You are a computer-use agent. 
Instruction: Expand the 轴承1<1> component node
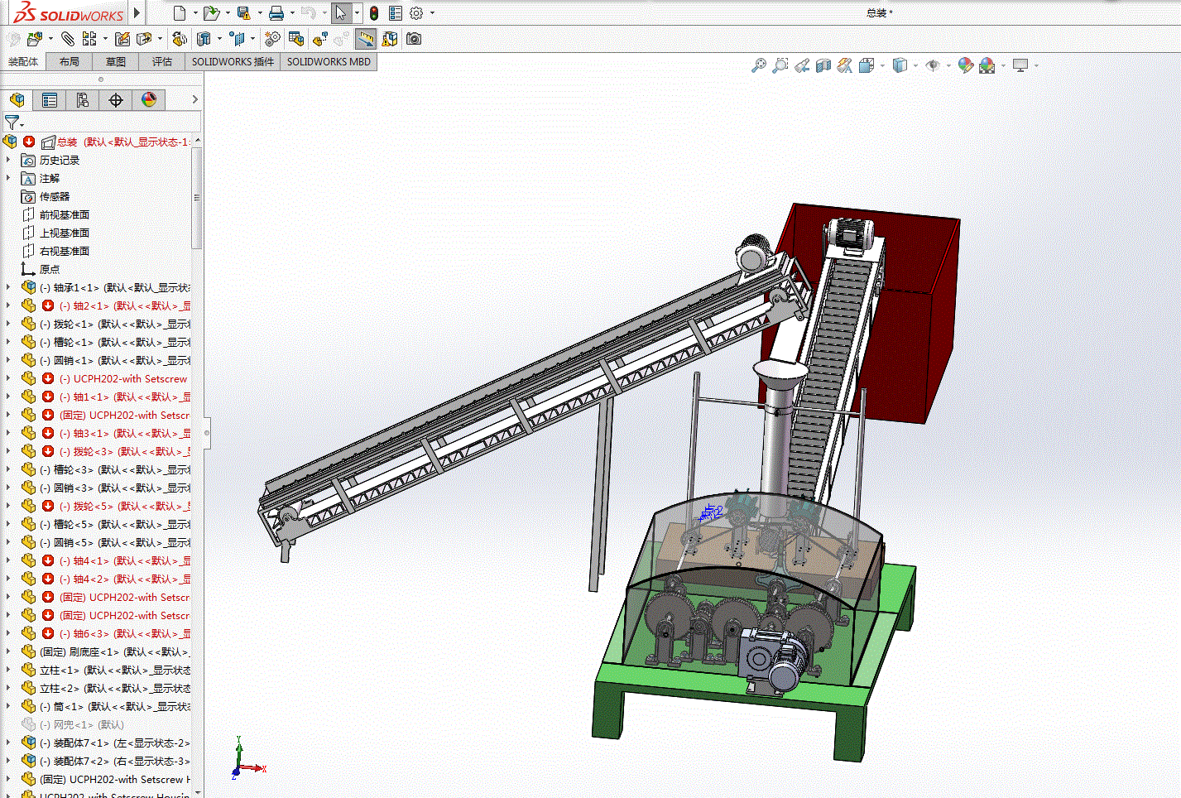coord(8,287)
